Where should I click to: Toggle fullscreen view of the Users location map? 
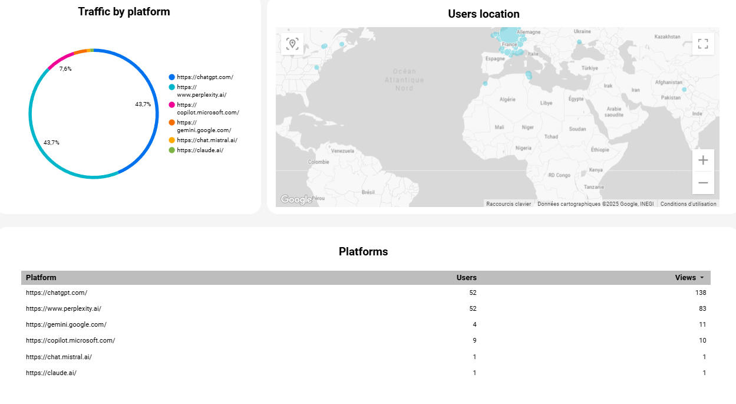702,43
